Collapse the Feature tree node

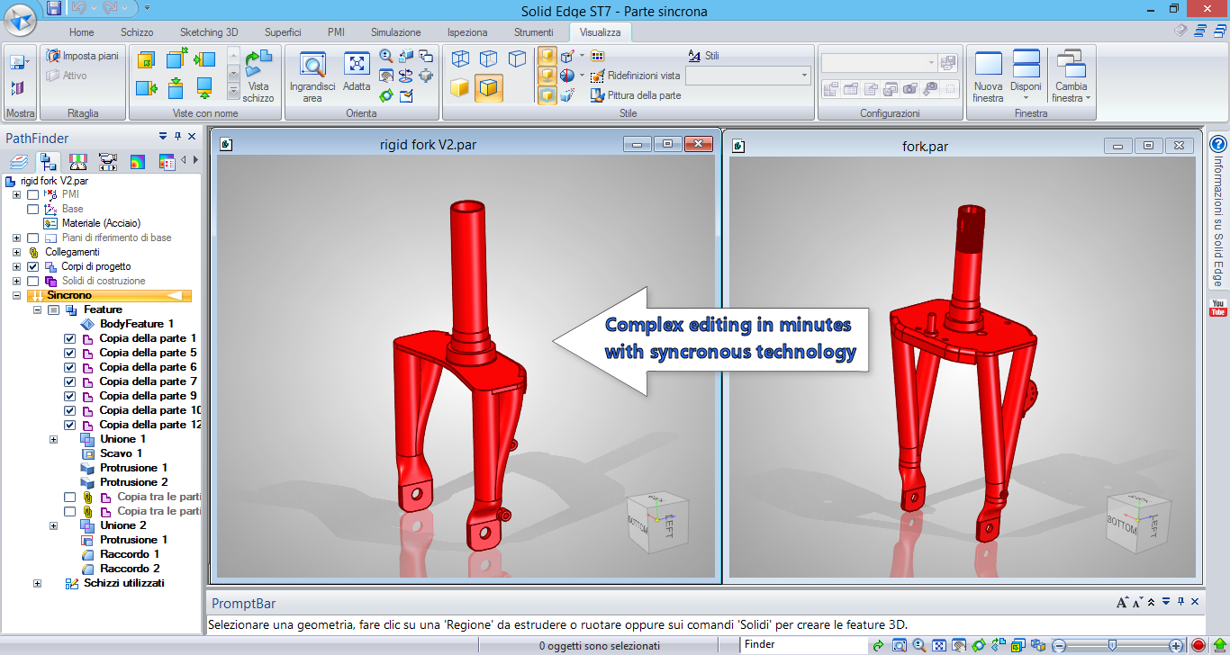click(x=37, y=310)
